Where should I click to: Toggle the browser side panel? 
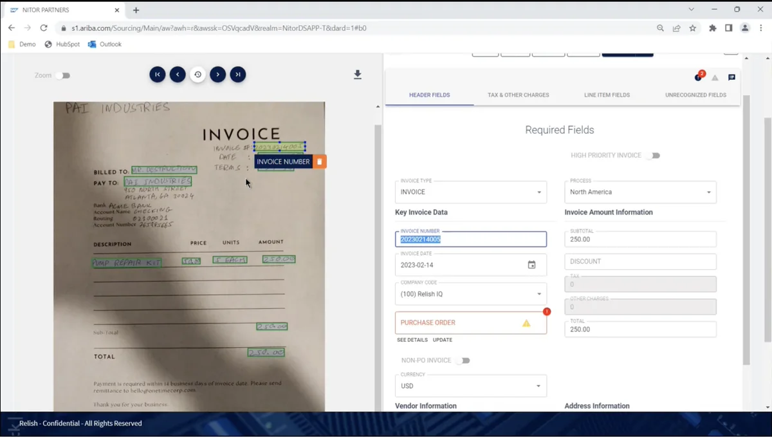(x=729, y=28)
